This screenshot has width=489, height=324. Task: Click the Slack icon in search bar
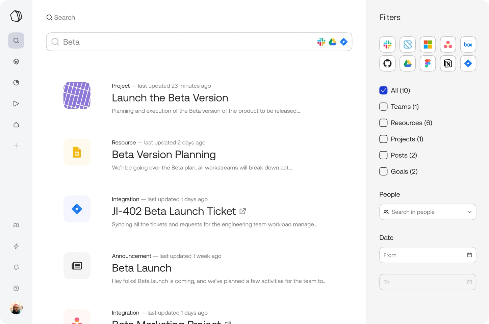click(321, 42)
